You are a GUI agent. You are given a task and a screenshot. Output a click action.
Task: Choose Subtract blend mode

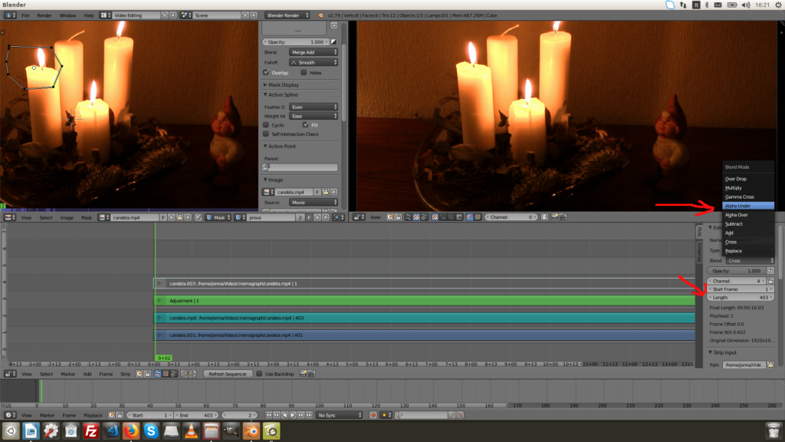pyautogui.click(x=748, y=224)
